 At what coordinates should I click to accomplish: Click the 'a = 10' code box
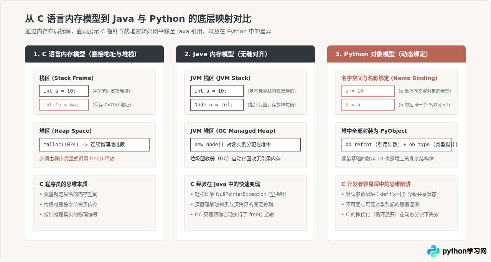(368, 91)
